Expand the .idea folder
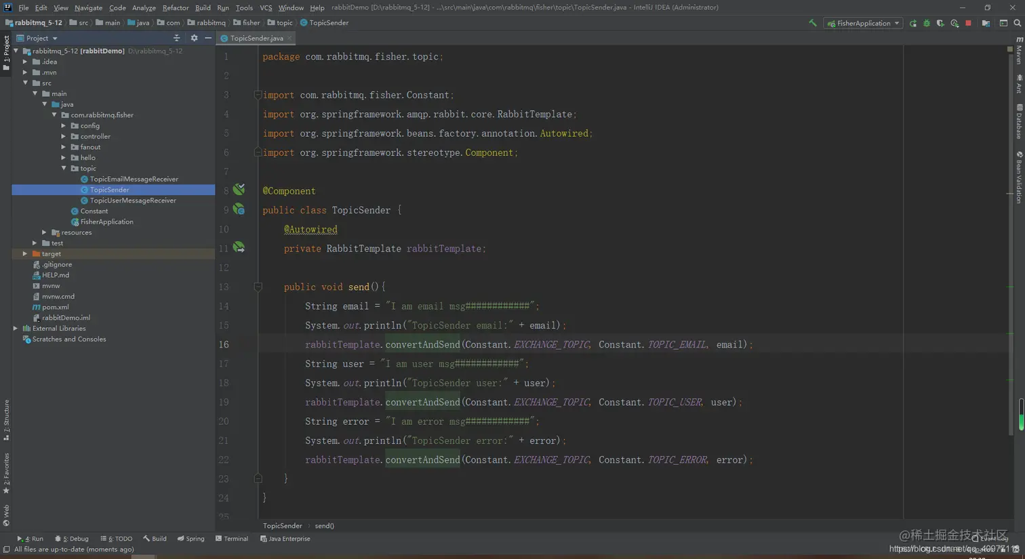1025x559 pixels. [x=26, y=62]
